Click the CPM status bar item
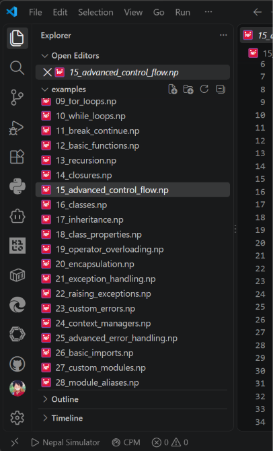Image resolution: width=273 pixels, height=451 pixels. pyautogui.click(x=126, y=442)
